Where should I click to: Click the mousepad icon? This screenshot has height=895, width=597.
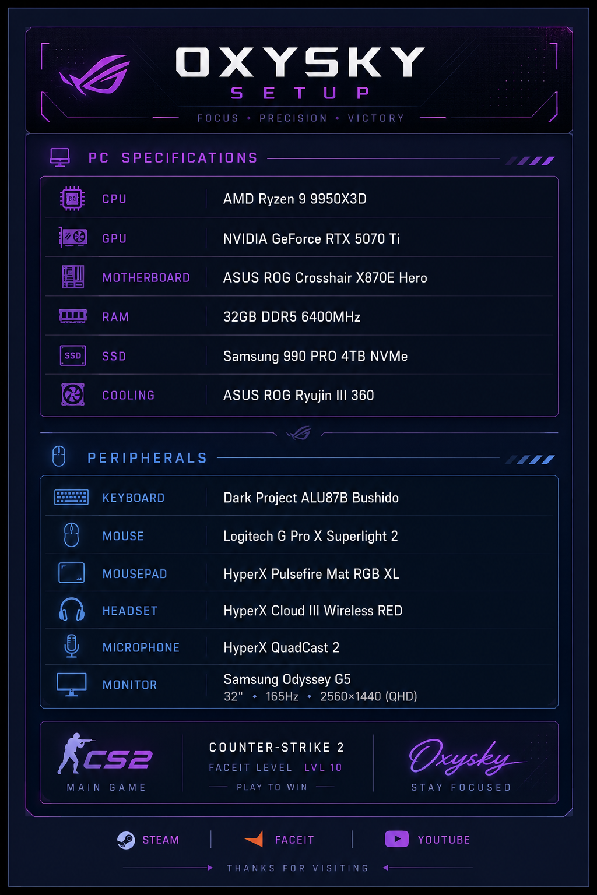click(72, 573)
